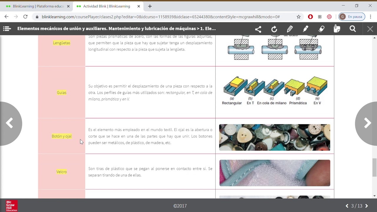Click the browser back arrow
The height and width of the screenshot is (212, 377).
point(6,17)
